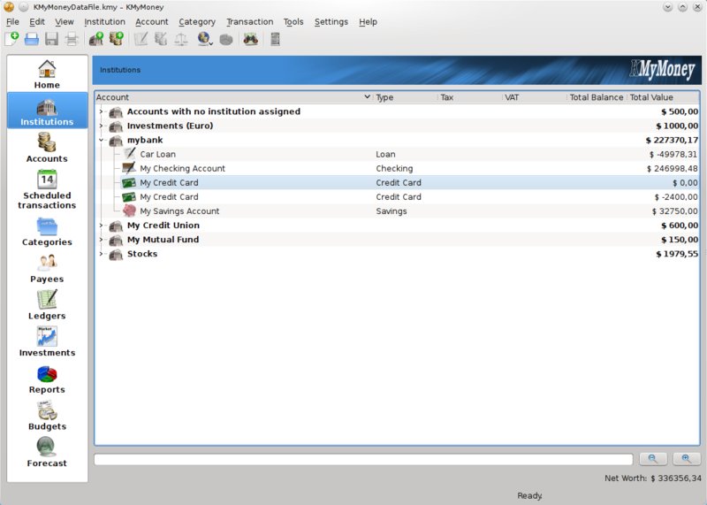This screenshot has height=505, width=707.
Task: Open the Account menu
Action: [151, 21]
